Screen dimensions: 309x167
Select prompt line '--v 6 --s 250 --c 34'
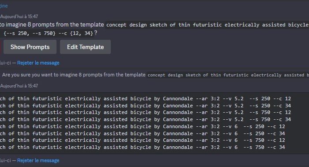pos(143,133)
